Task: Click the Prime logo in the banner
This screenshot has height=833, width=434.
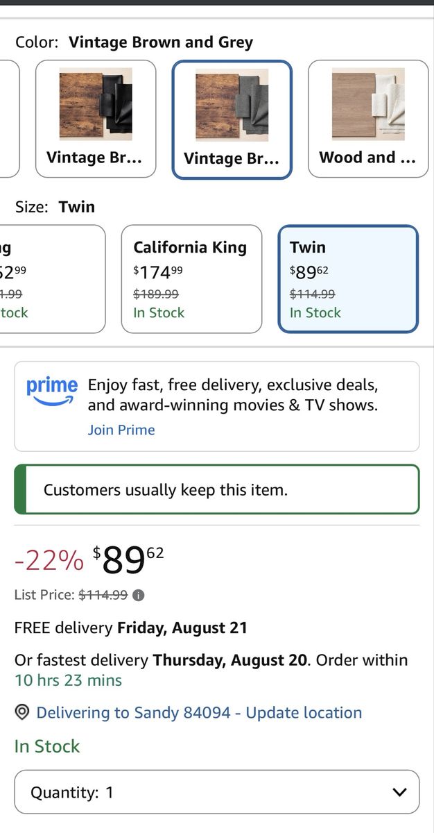Action: coord(52,391)
